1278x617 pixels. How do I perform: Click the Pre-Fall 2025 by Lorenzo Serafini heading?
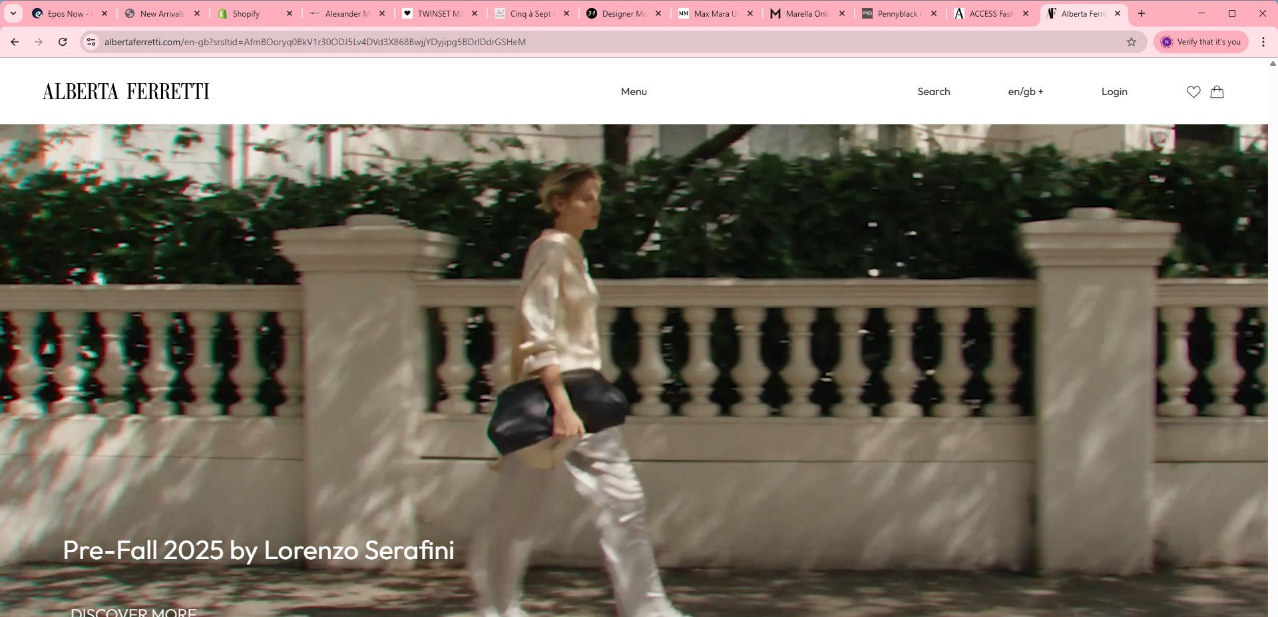258,551
